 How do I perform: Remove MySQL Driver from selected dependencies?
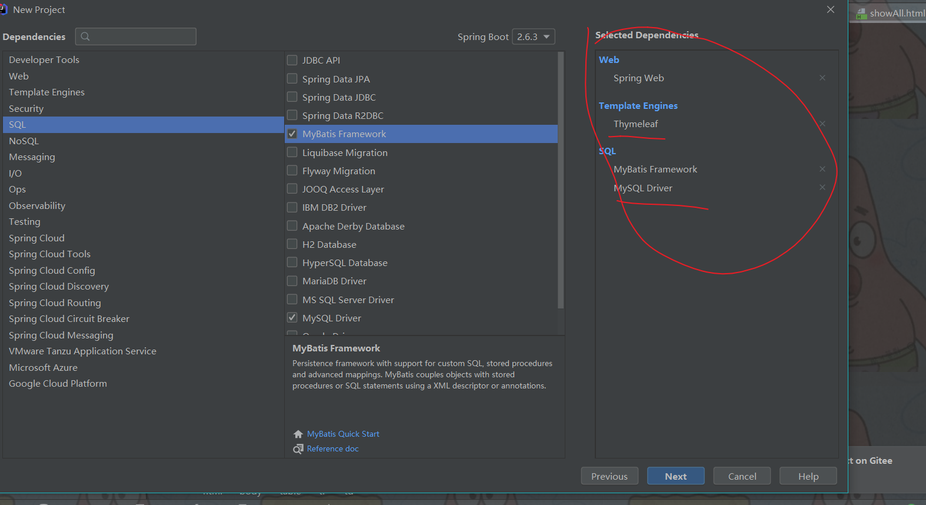pos(822,187)
